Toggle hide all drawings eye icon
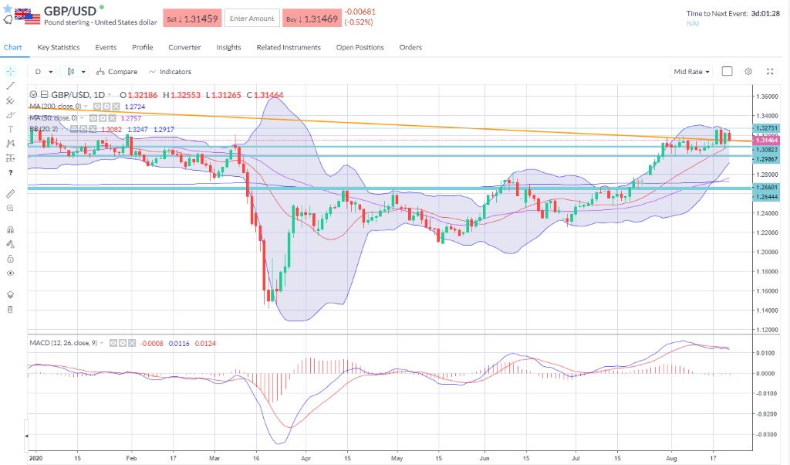790x465 pixels. pos(11,273)
